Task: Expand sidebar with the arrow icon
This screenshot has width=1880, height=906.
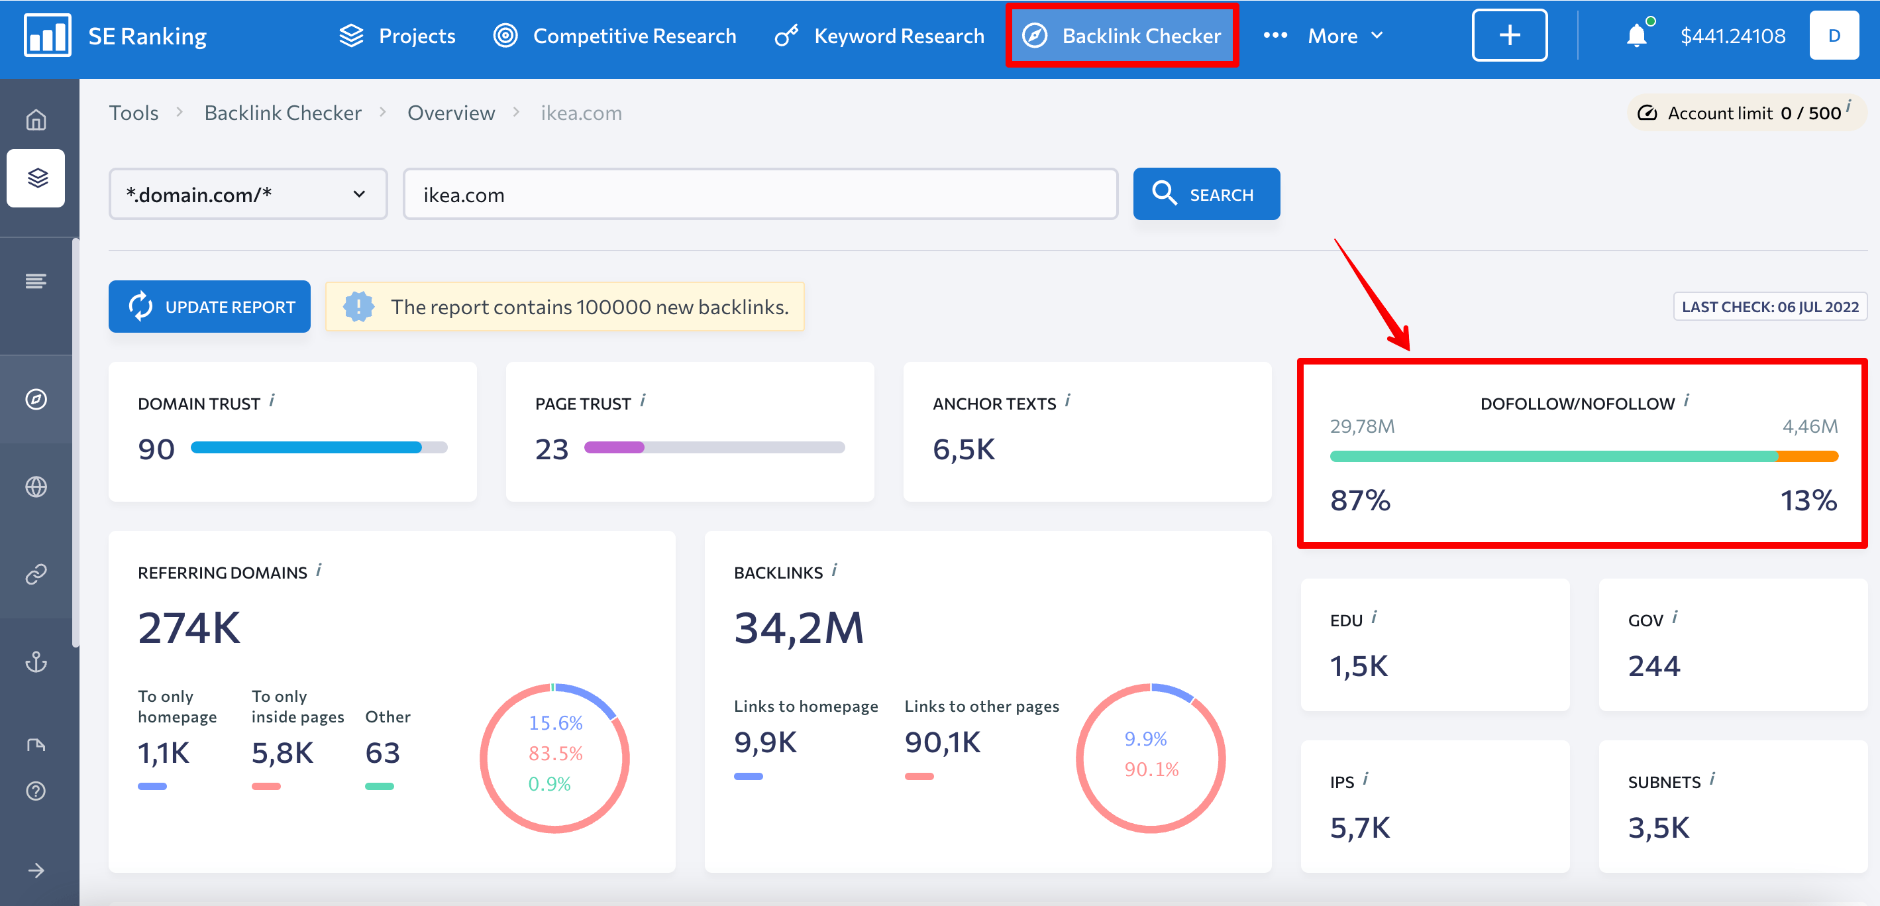Action: (x=36, y=870)
